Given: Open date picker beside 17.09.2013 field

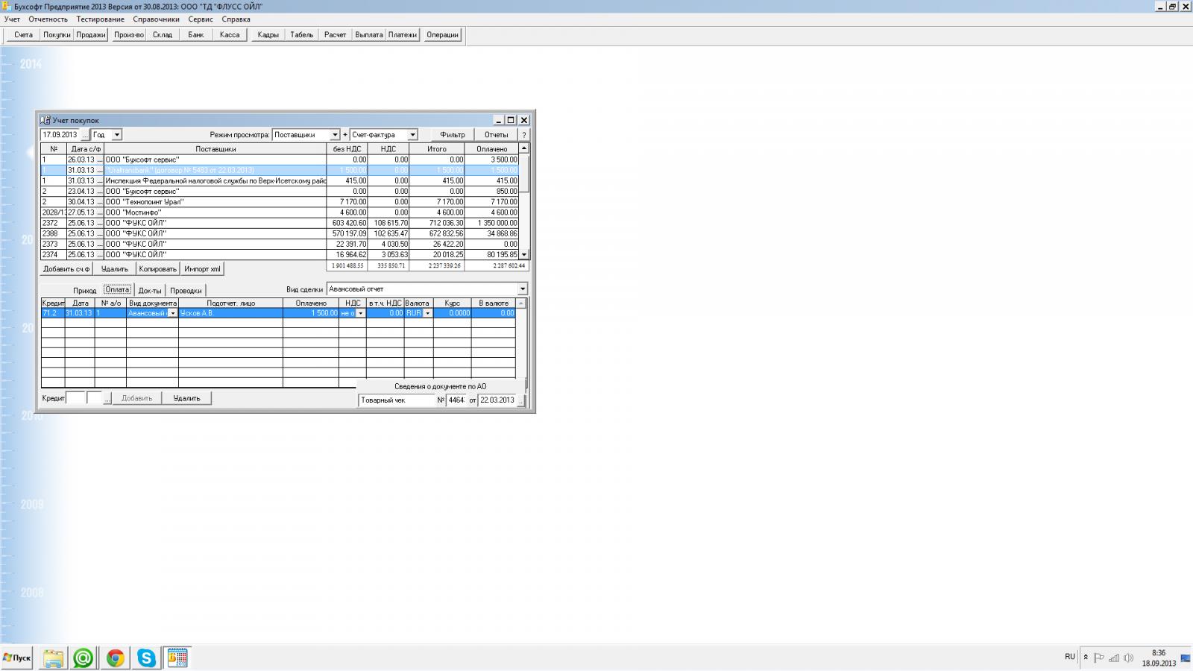Looking at the screenshot, I should [x=85, y=135].
